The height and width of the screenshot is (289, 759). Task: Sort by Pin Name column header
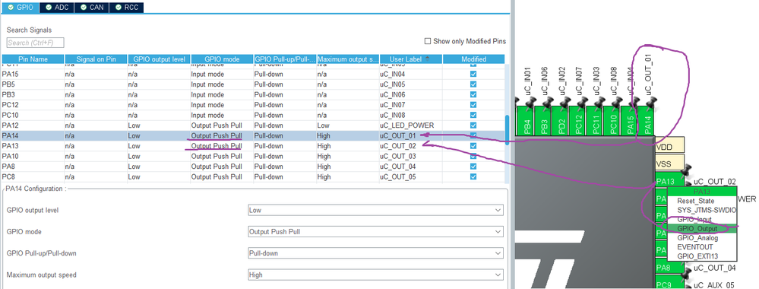[33, 59]
